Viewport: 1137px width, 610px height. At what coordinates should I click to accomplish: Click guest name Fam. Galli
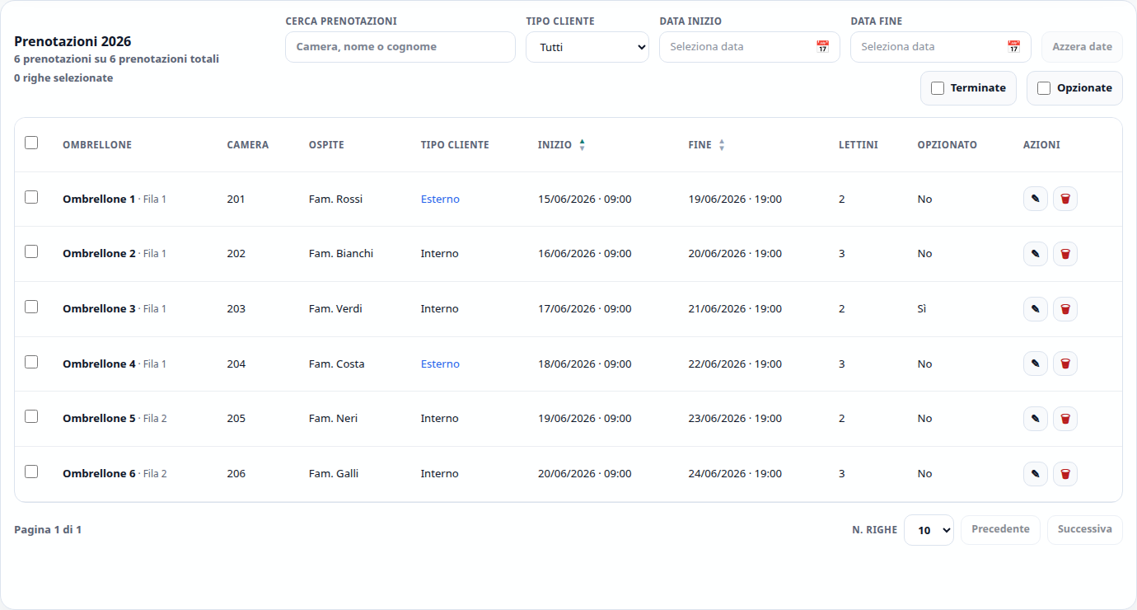click(x=334, y=474)
